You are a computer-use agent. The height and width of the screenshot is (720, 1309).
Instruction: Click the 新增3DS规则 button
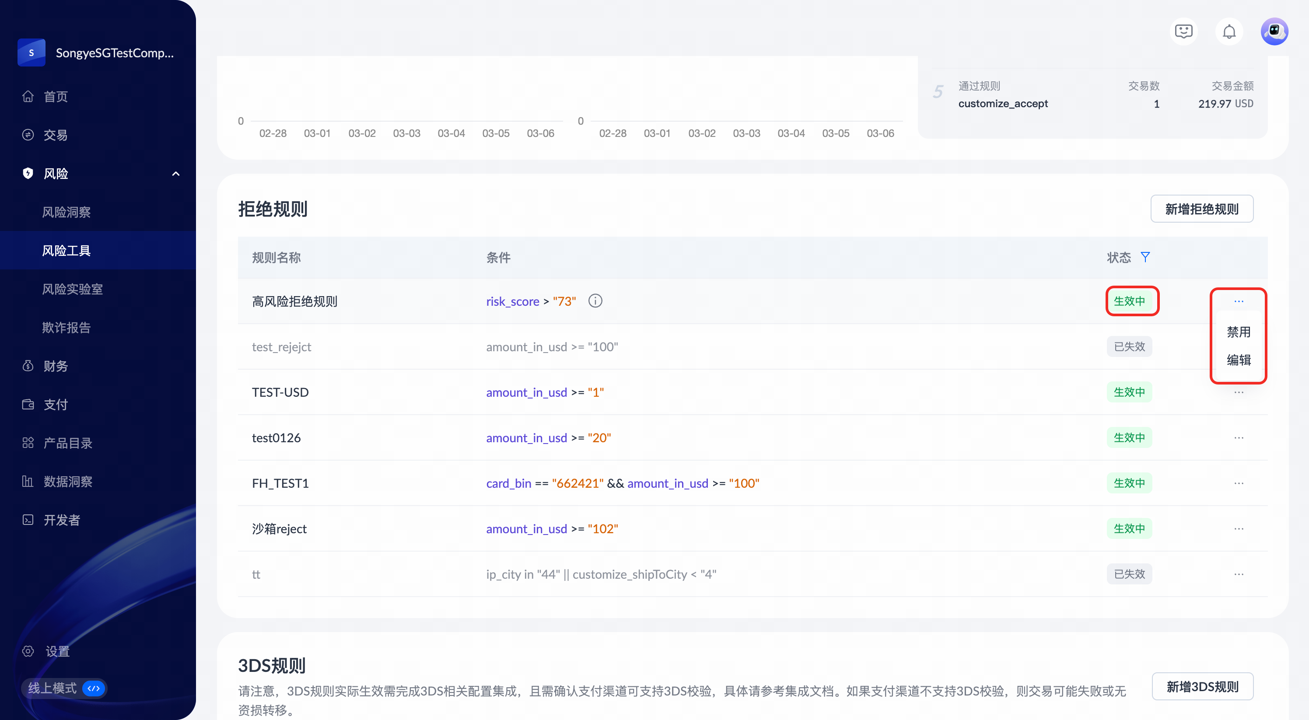(x=1202, y=687)
